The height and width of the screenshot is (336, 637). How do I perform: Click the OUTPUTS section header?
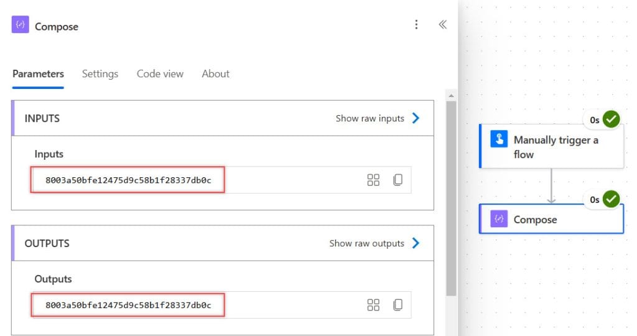coord(223,243)
